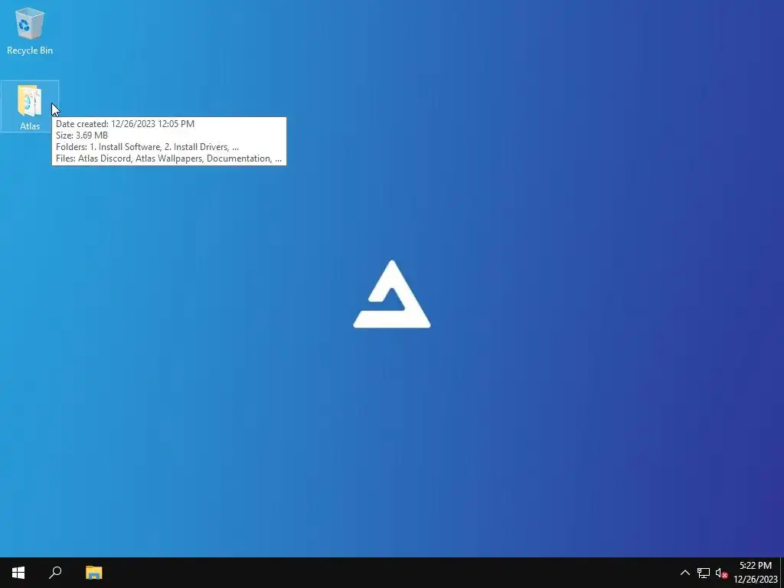Open network status tray icon
784x588 pixels.
click(x=704, y=573)
